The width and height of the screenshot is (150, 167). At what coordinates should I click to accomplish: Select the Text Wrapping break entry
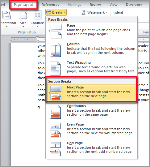(x=91, y=67)
